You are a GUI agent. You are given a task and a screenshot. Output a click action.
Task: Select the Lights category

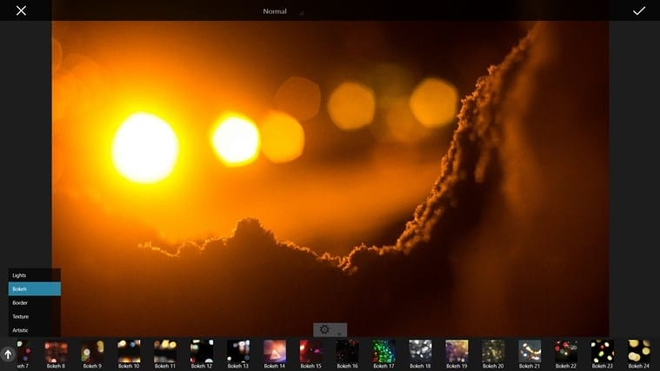[x=34, y=275]
